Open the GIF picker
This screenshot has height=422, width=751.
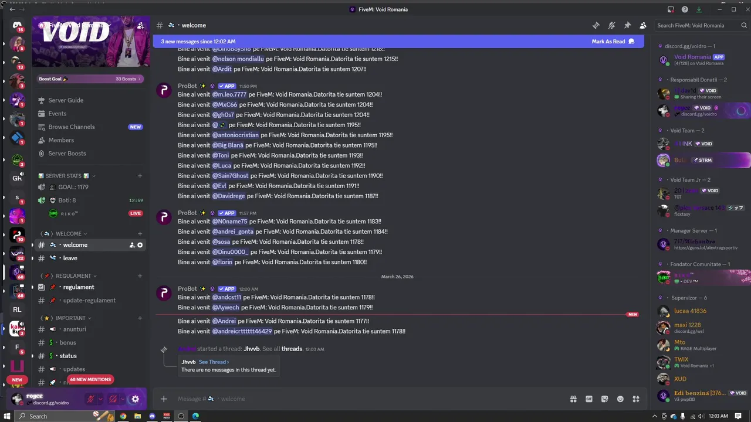[x=589, y=399]
